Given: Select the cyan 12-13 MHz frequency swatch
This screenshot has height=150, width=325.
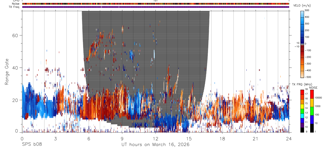Looking at the screenshot, I should pyautogui.click(x=302, y=116).
